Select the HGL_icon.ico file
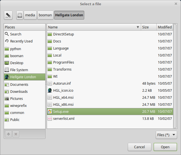Screen dimensions: 181x155 click(110, 90)
